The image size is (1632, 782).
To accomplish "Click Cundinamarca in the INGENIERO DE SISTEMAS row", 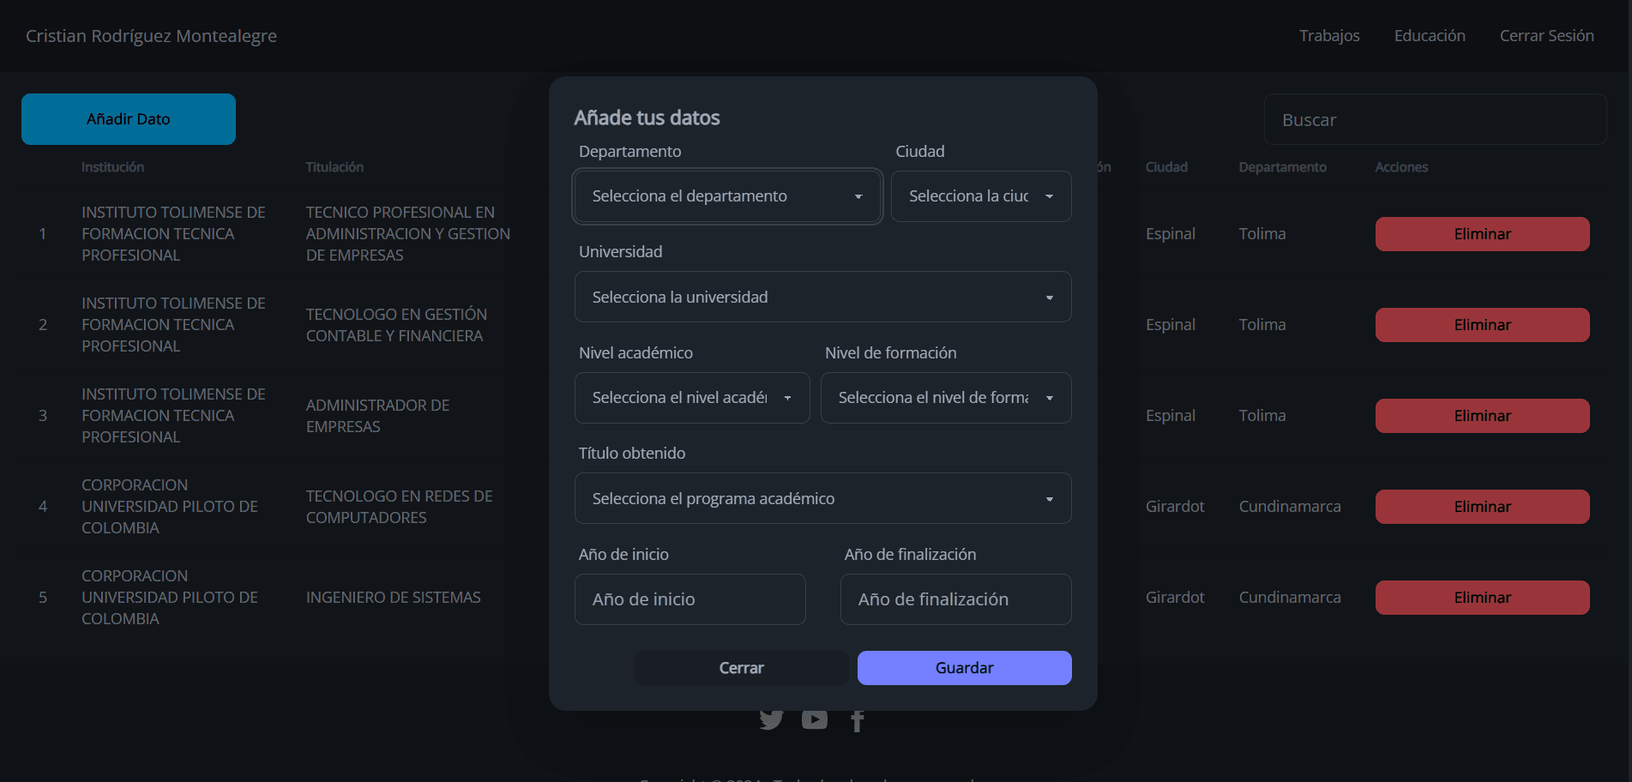I will (1290, 598).
